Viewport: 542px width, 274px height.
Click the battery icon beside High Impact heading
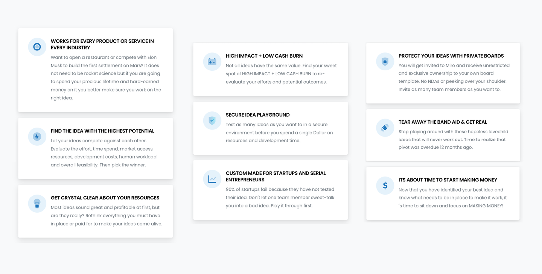[x=212, y=62]
